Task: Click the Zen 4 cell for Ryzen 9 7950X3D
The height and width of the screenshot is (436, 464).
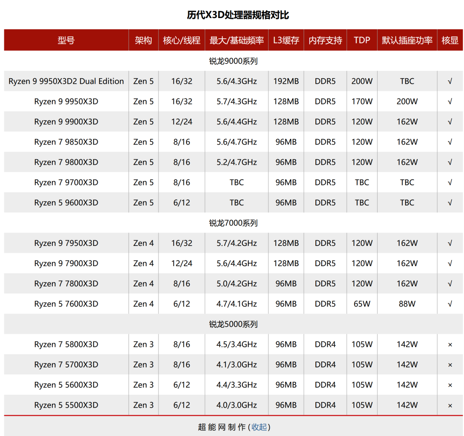Action: pos(143,243)
